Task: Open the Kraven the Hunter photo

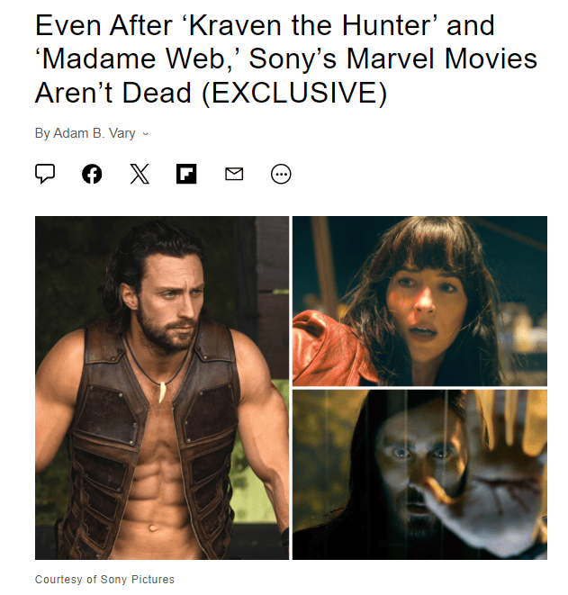Action: [162, 387]
